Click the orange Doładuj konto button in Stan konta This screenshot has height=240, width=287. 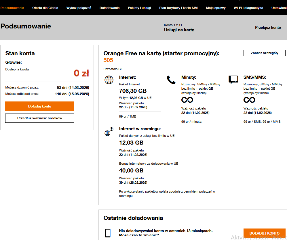tap(40, 106)
